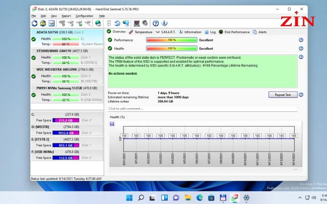Open the Configuration menu
Image resolution: width=327 pixels, height=204 pixels.
[84, 16]
